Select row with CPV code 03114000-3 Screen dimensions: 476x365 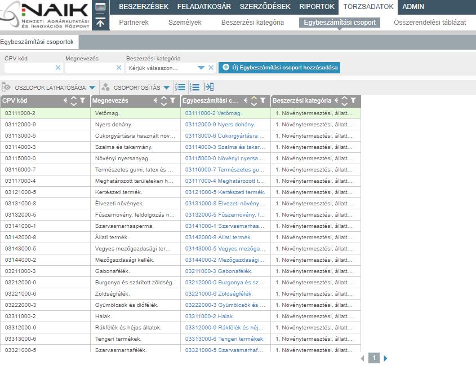(180, 147)
